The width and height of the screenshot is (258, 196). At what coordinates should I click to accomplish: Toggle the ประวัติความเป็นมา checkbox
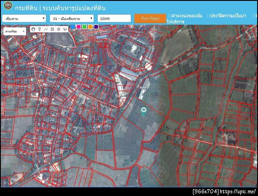pos(209,16)
